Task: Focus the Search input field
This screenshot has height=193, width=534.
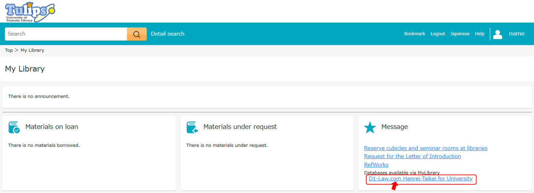Action: pyautogui.click(x=66, y=34)
